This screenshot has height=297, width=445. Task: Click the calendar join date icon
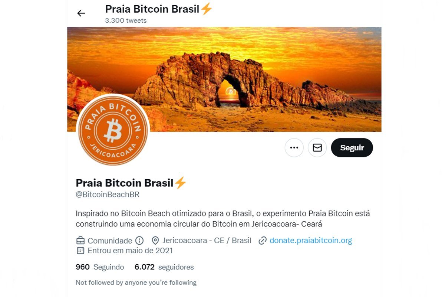[80, 251]
